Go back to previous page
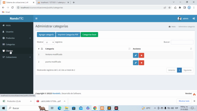This screenshot has height=111, width=197. (3, 7)
